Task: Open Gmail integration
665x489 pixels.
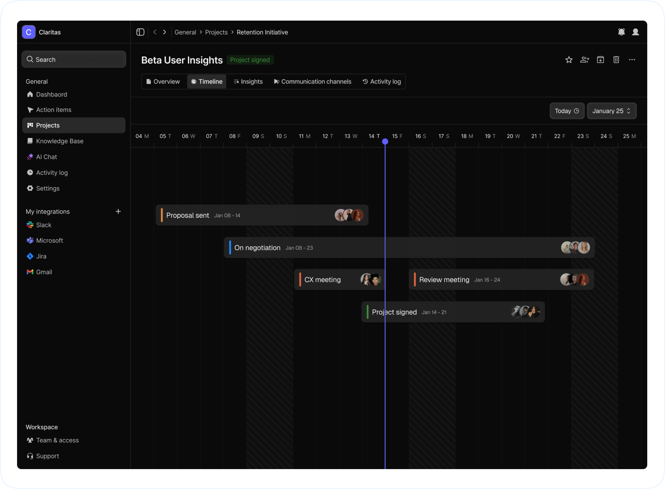Action: pyautogui.click(x=74, y=272)
